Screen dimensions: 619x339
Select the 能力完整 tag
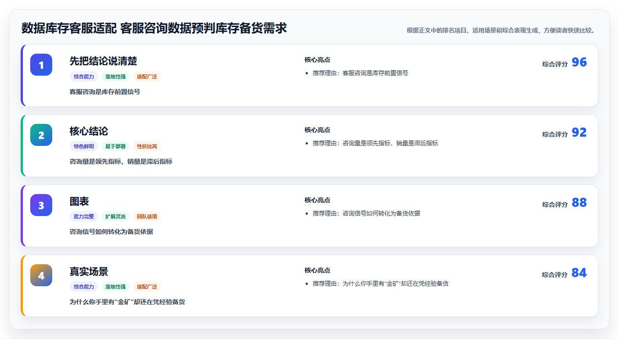tap(84, 217)
